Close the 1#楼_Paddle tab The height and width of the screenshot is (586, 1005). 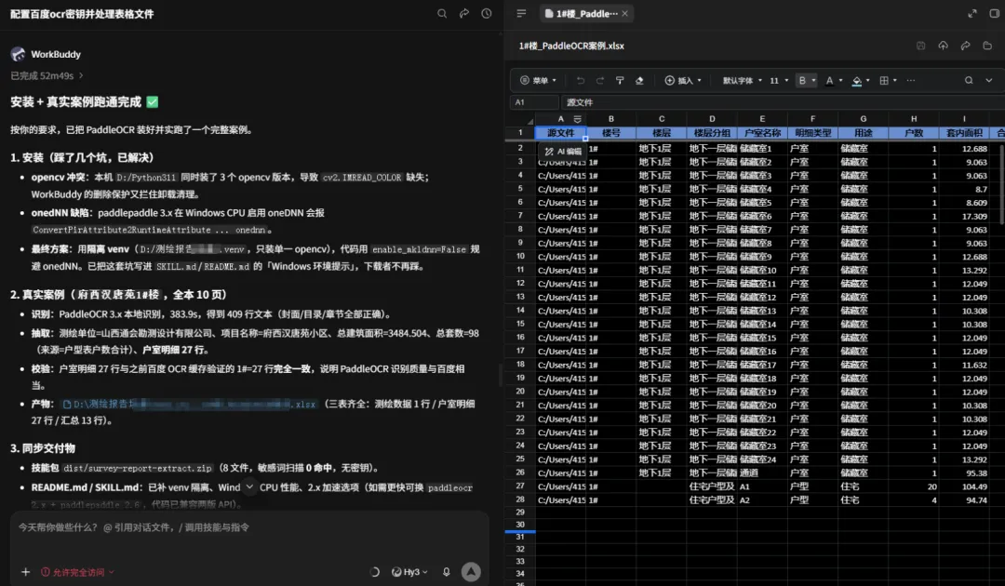[x=625, y=13]
